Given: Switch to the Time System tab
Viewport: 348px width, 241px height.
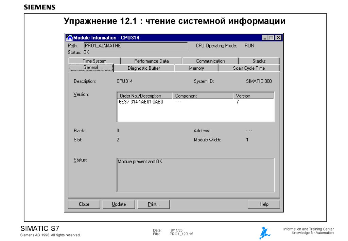Looking at the screenshot, I should [x=95, y=61].
